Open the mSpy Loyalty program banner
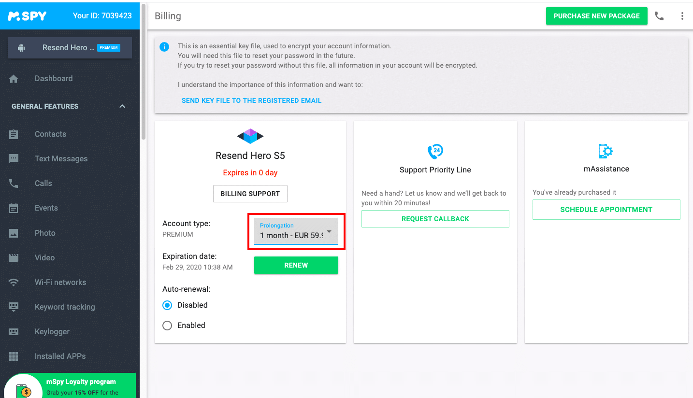Viewport: 693px width, 398px height. tap(70, 386)
